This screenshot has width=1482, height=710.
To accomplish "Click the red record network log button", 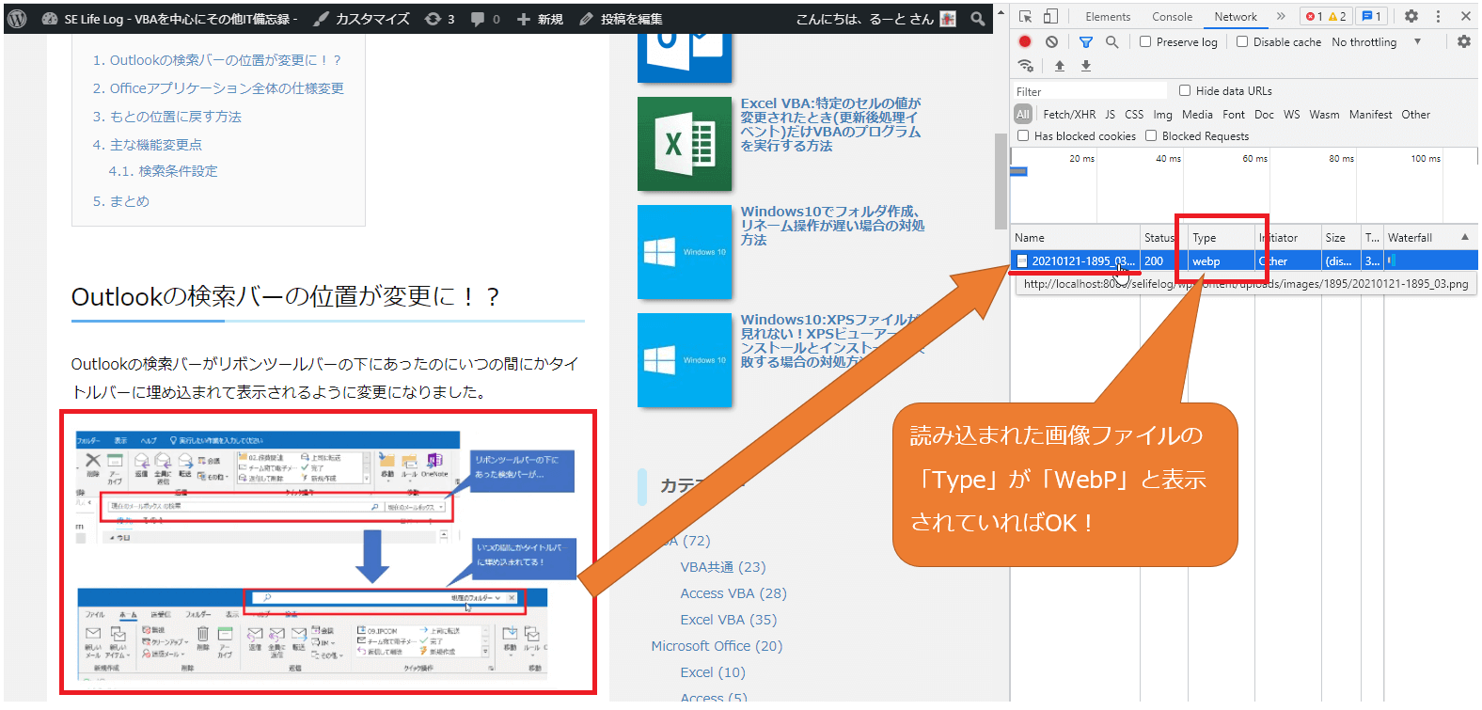I will (x=1025, y=41).
